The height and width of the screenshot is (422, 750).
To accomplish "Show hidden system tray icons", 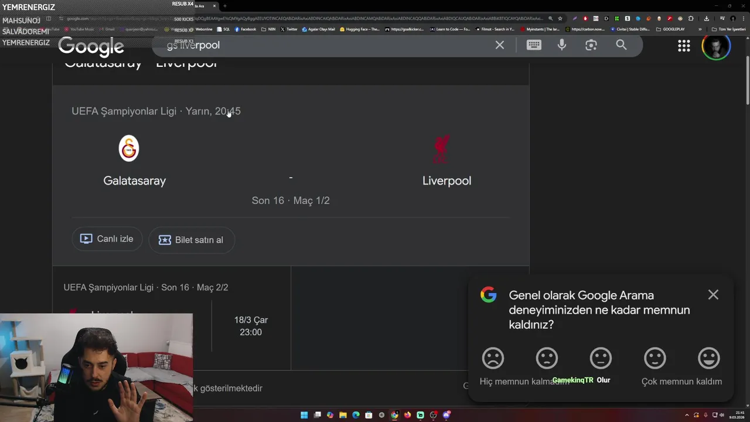I will pos(687,415).
